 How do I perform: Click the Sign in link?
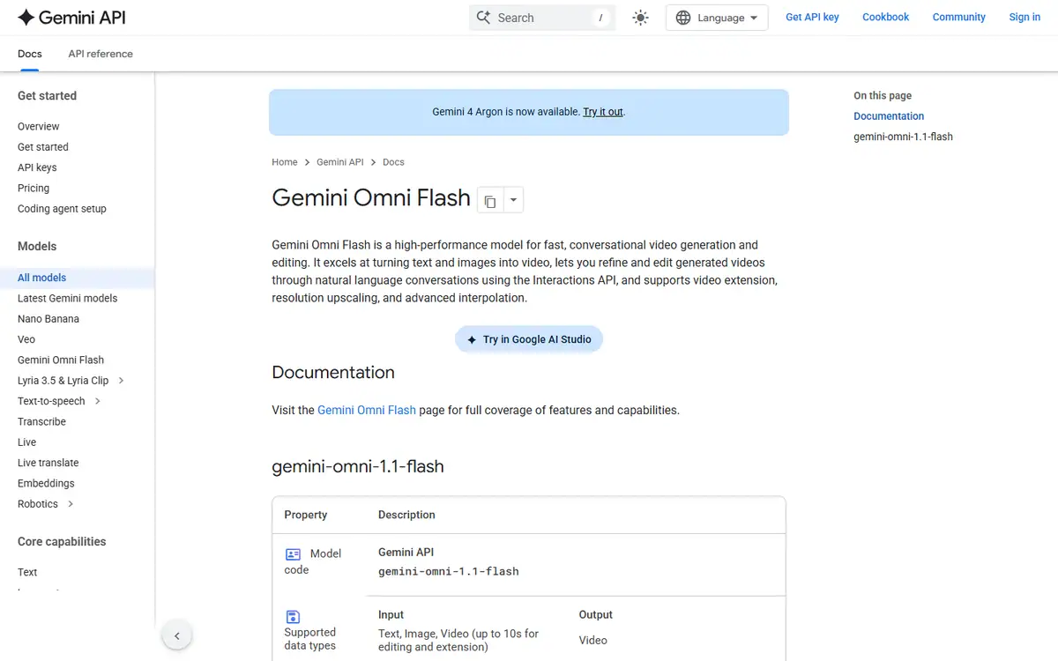coord(1024,17)
